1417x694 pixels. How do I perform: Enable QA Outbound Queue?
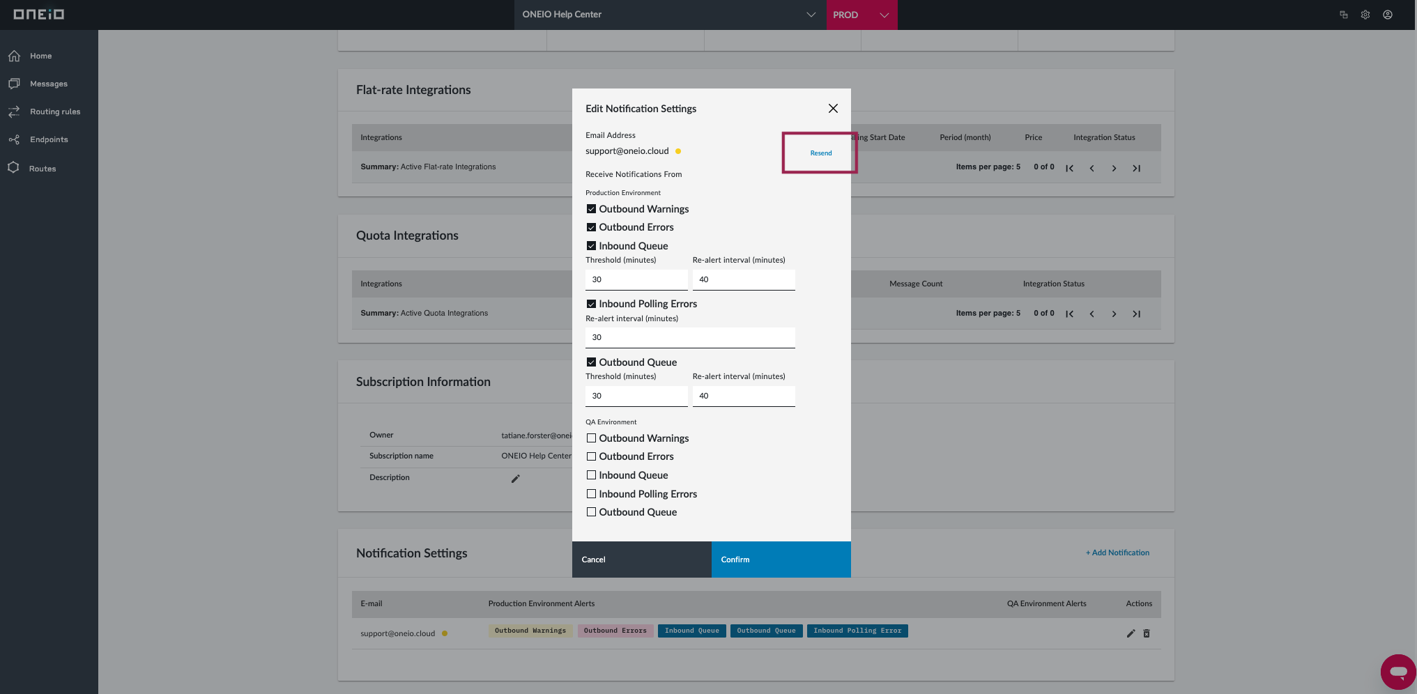591,512
